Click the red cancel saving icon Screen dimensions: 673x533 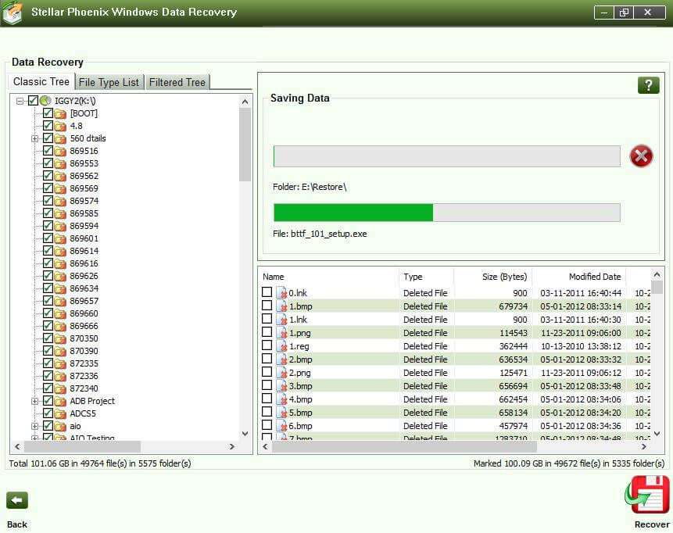coord(641,156)
